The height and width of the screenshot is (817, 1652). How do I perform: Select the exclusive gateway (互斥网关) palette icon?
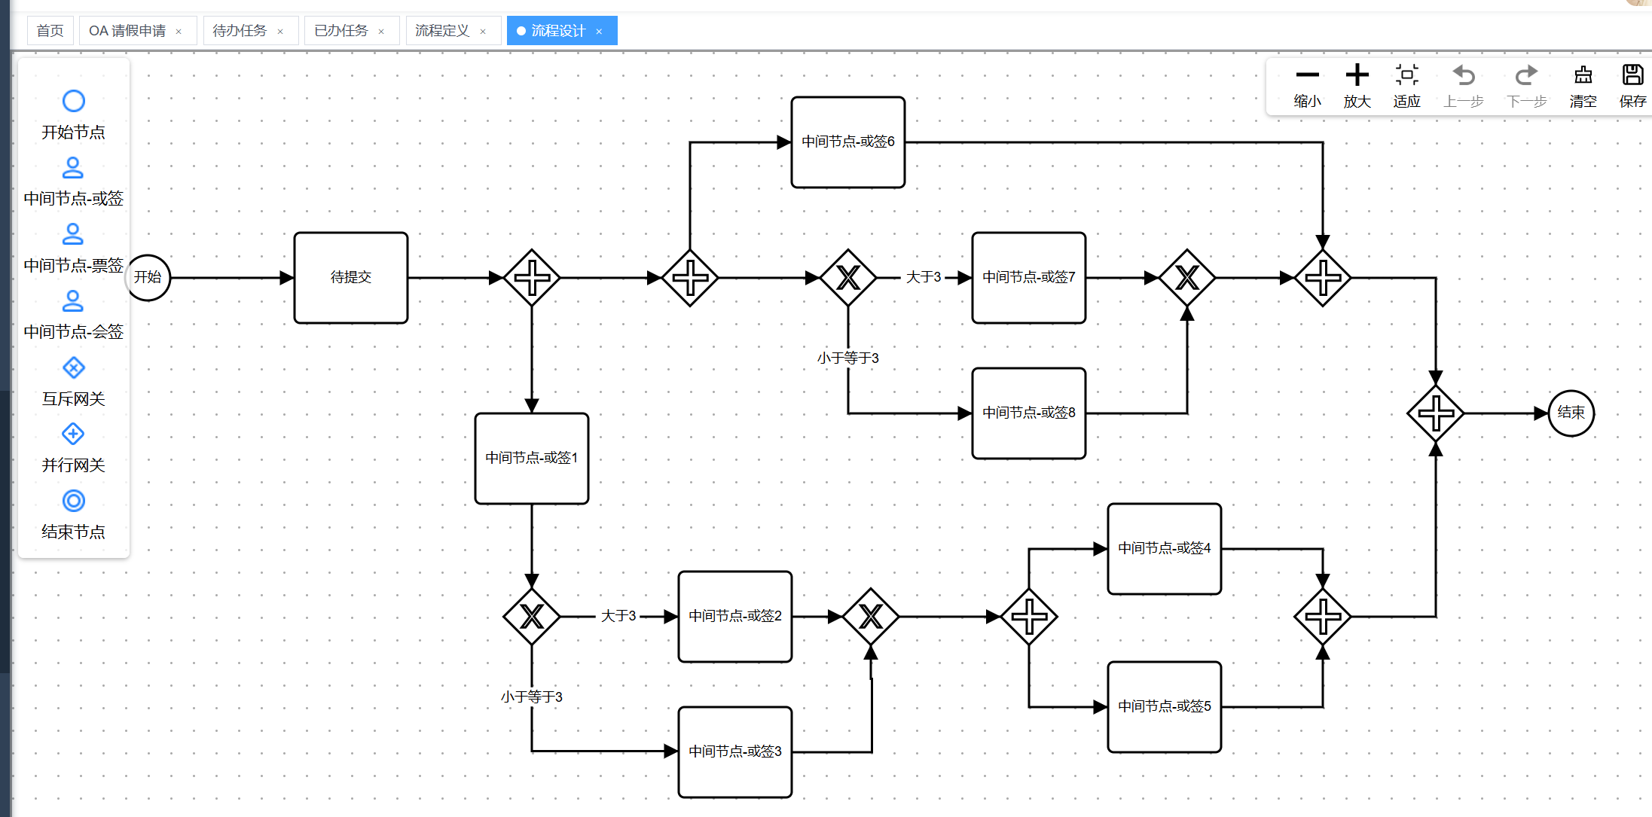pyautogui.click(x=73, y=368)
